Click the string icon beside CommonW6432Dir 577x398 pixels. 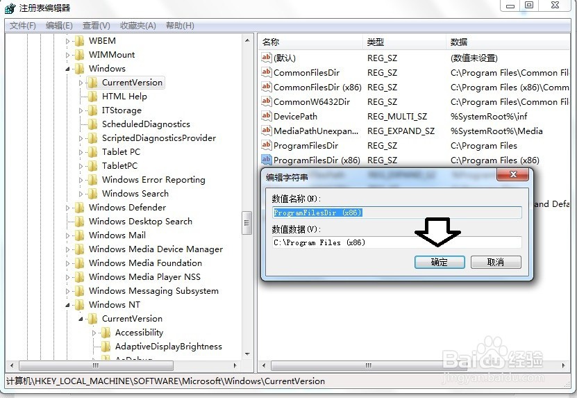(x=266, y=101)
